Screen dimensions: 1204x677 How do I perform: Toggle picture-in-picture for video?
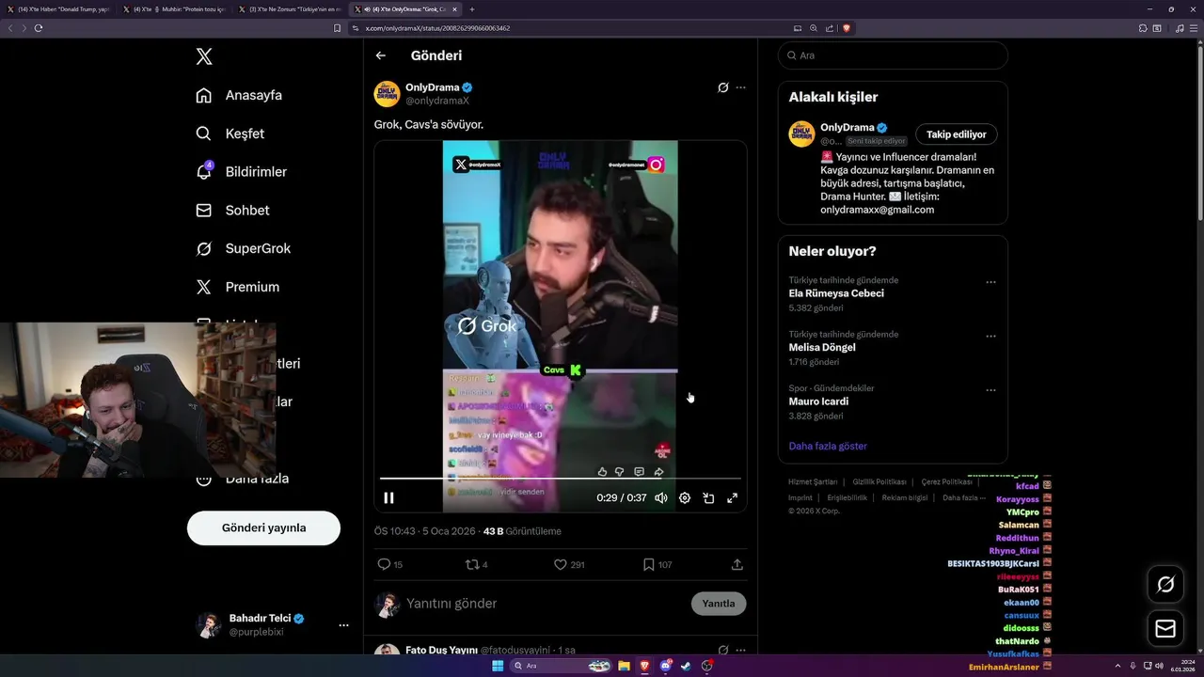coord(708,498)
